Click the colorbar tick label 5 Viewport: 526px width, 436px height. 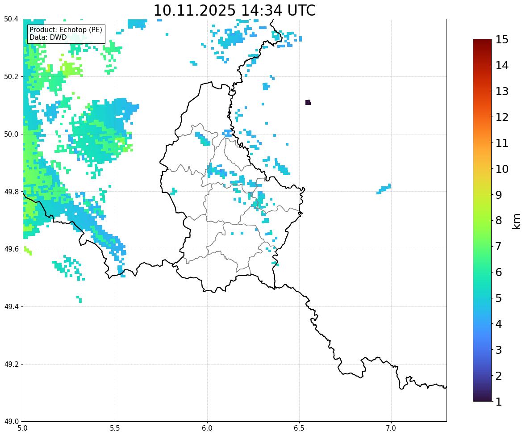(499, 298)
